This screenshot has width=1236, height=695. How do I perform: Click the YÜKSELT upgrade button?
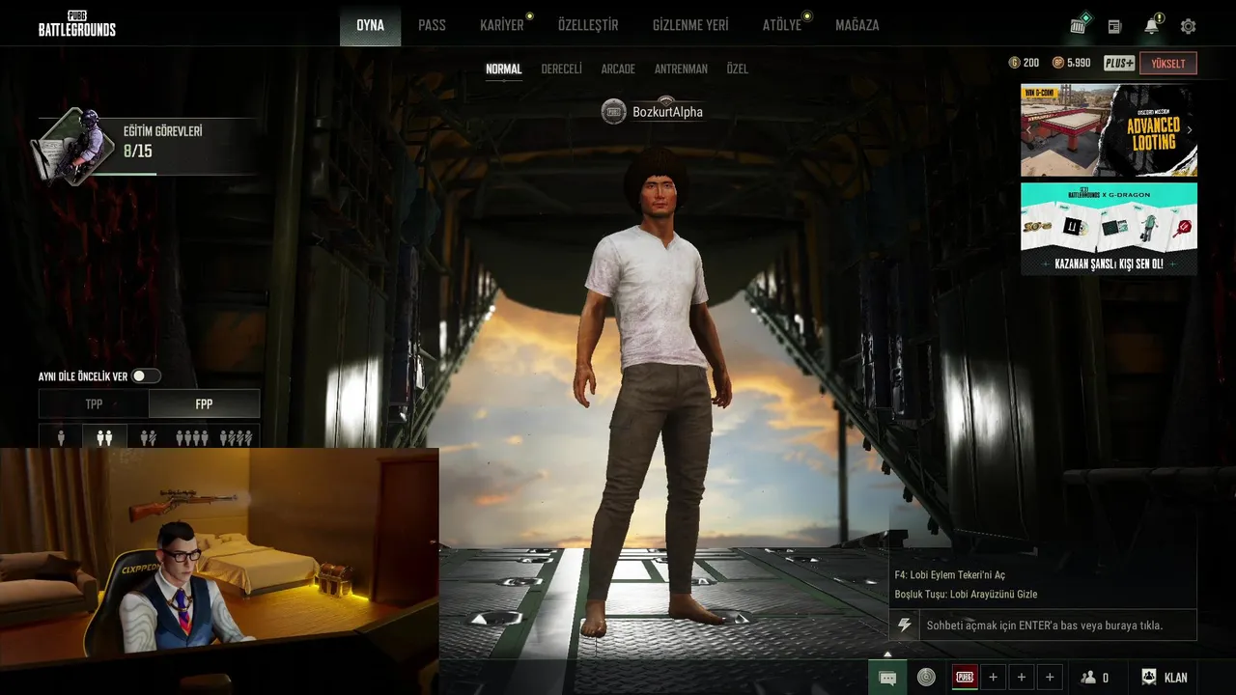(1168, 64)
